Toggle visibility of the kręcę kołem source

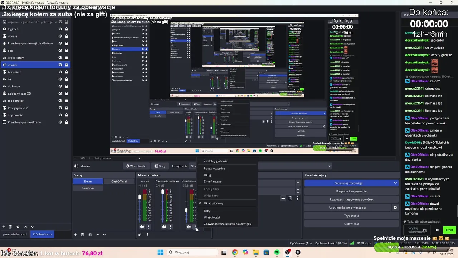(60, 58)
